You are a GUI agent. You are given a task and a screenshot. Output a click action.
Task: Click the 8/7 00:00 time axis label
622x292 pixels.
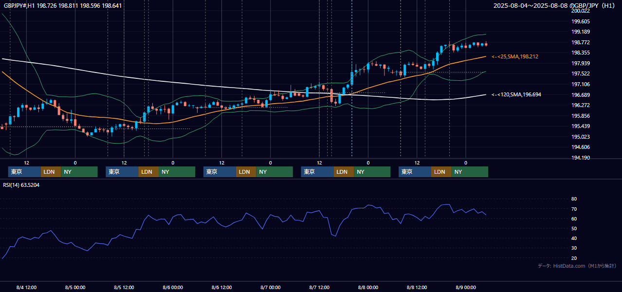pos(271,288)
